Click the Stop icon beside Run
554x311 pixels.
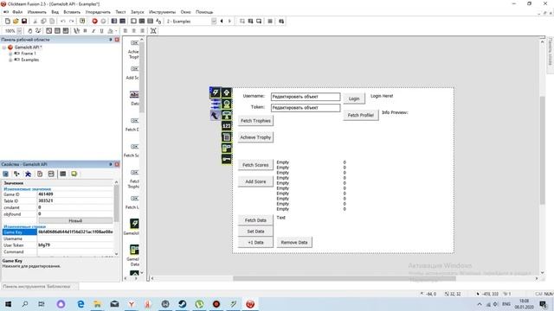103,21
